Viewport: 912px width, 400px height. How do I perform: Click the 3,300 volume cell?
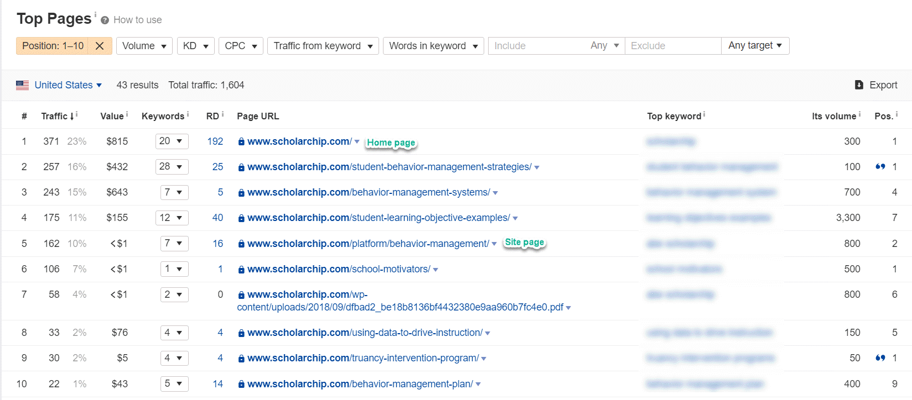pyautogui.click(x=848, y=218)
